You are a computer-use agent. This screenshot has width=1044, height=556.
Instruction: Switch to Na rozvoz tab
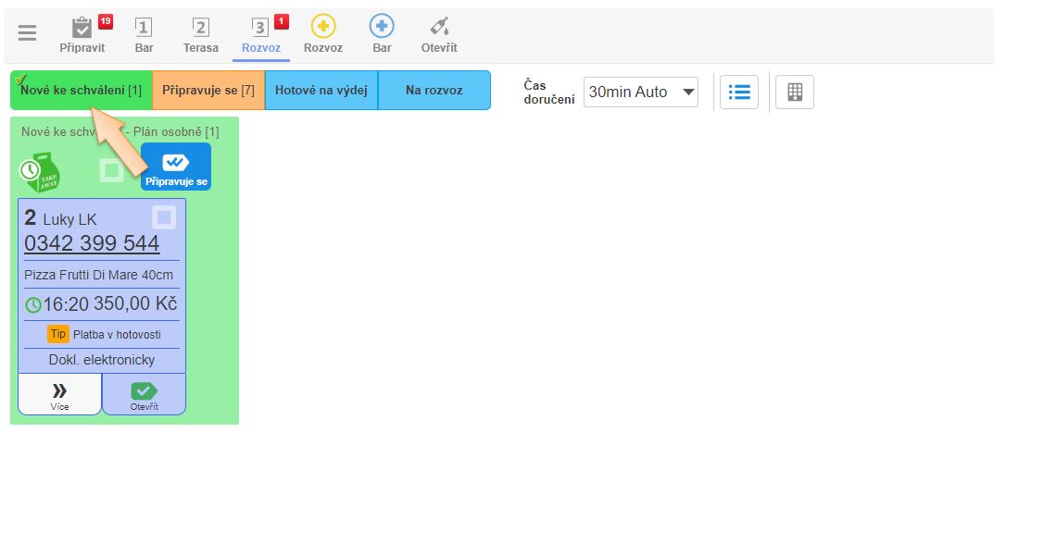434,90
